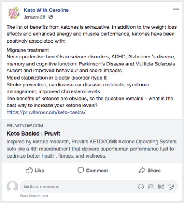
Task: Attach a photo with the camera icon
Action: pyautogui.click(x=151, y=187)
